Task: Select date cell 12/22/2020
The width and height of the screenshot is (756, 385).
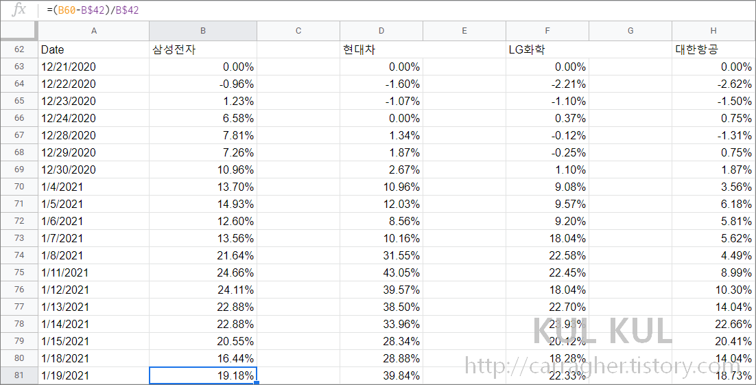Action: pyautogui.click(x=93, y=84)
